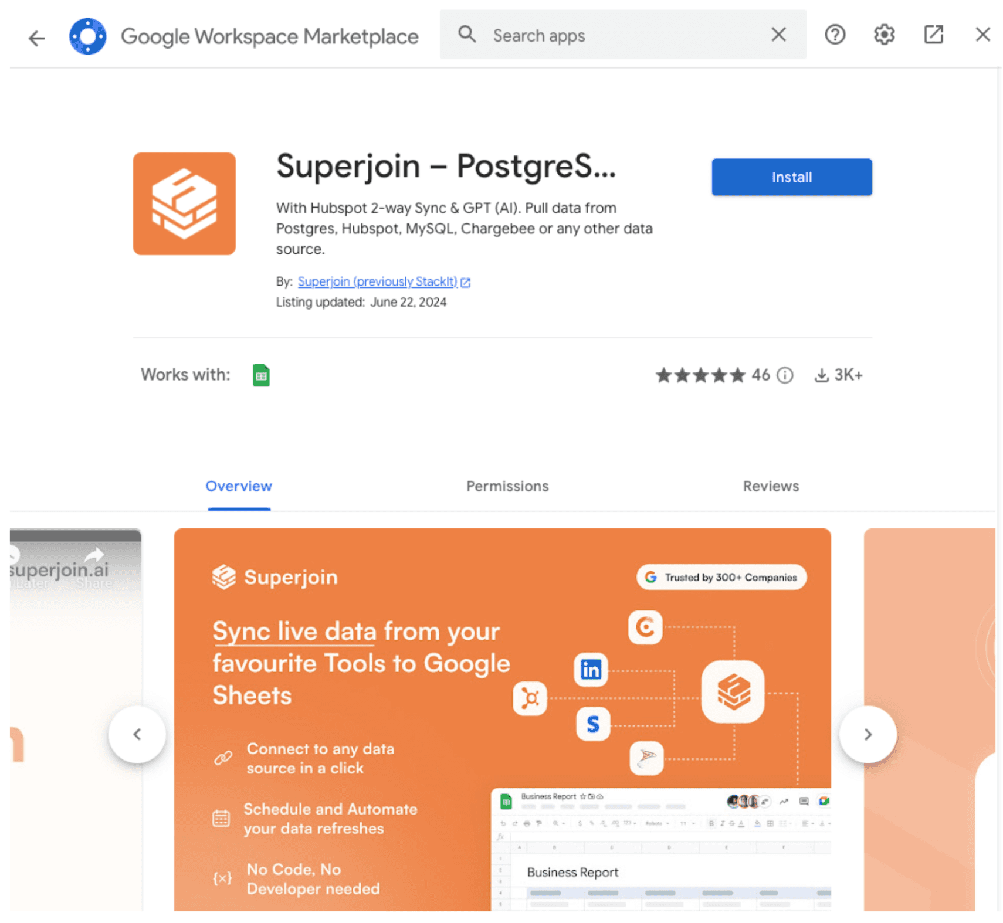Click the 3K+ downloads count
The width and height of the screenshot is (1003, 923).
(x=848, y=375)
